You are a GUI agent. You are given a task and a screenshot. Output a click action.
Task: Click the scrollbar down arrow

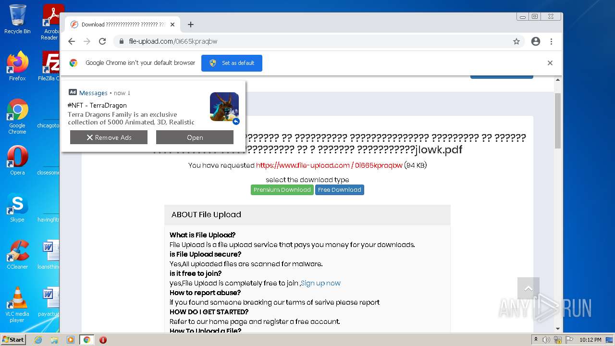point(558,329)
